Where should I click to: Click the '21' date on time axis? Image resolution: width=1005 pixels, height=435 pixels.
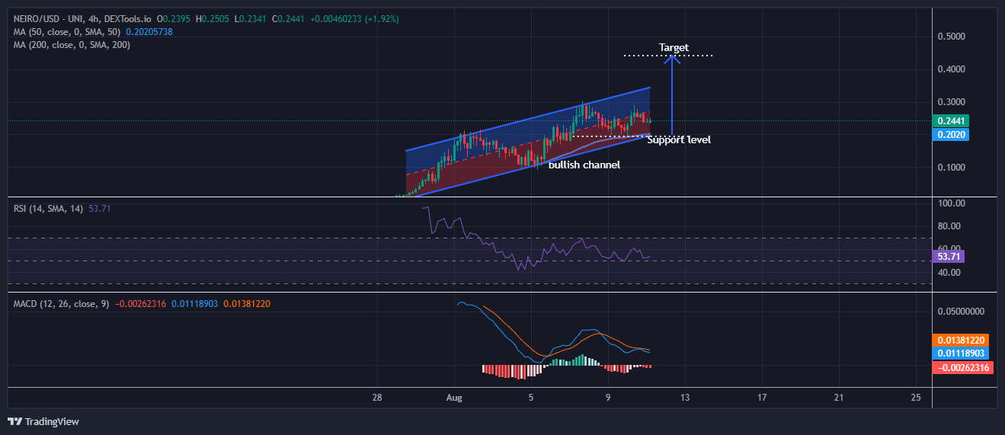839,398
